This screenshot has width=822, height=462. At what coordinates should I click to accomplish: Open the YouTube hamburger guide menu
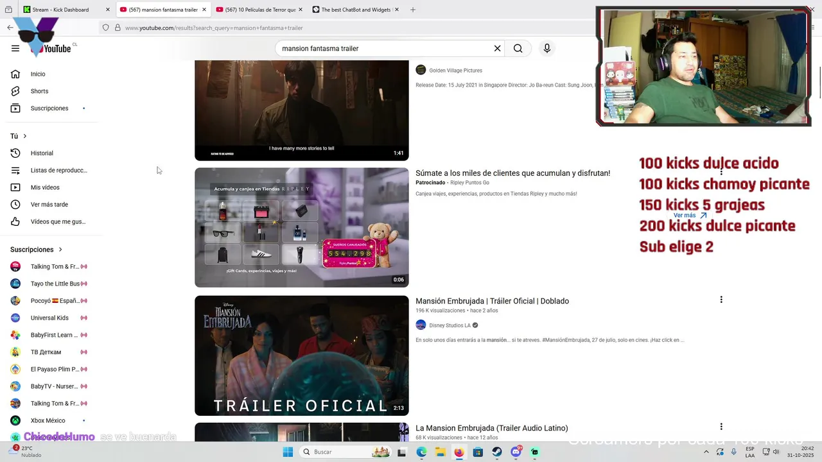coord(15,48)
